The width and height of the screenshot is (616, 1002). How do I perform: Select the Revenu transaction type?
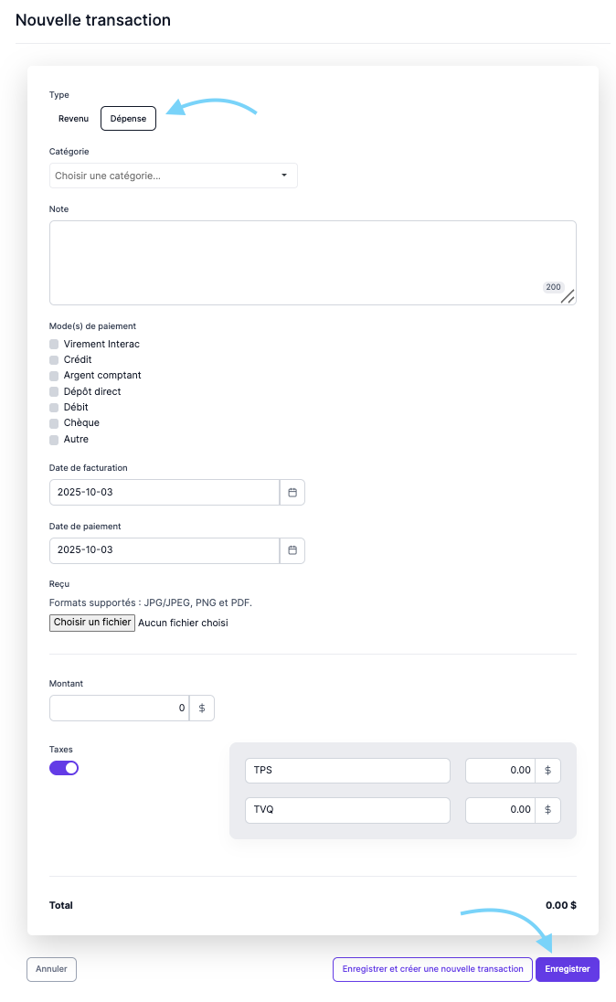pos(73,119)
